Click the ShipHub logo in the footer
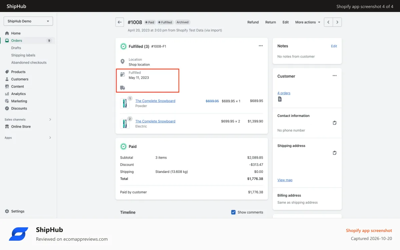 coord(19,234)
